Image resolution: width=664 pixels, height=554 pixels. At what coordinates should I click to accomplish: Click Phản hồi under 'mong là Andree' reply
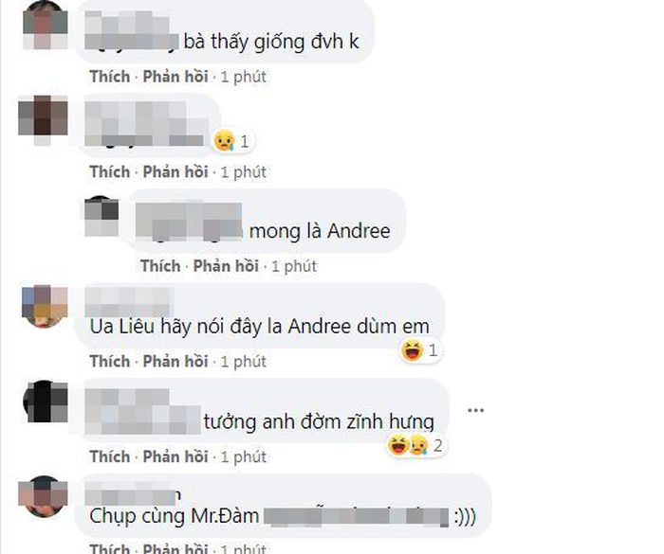226,266
